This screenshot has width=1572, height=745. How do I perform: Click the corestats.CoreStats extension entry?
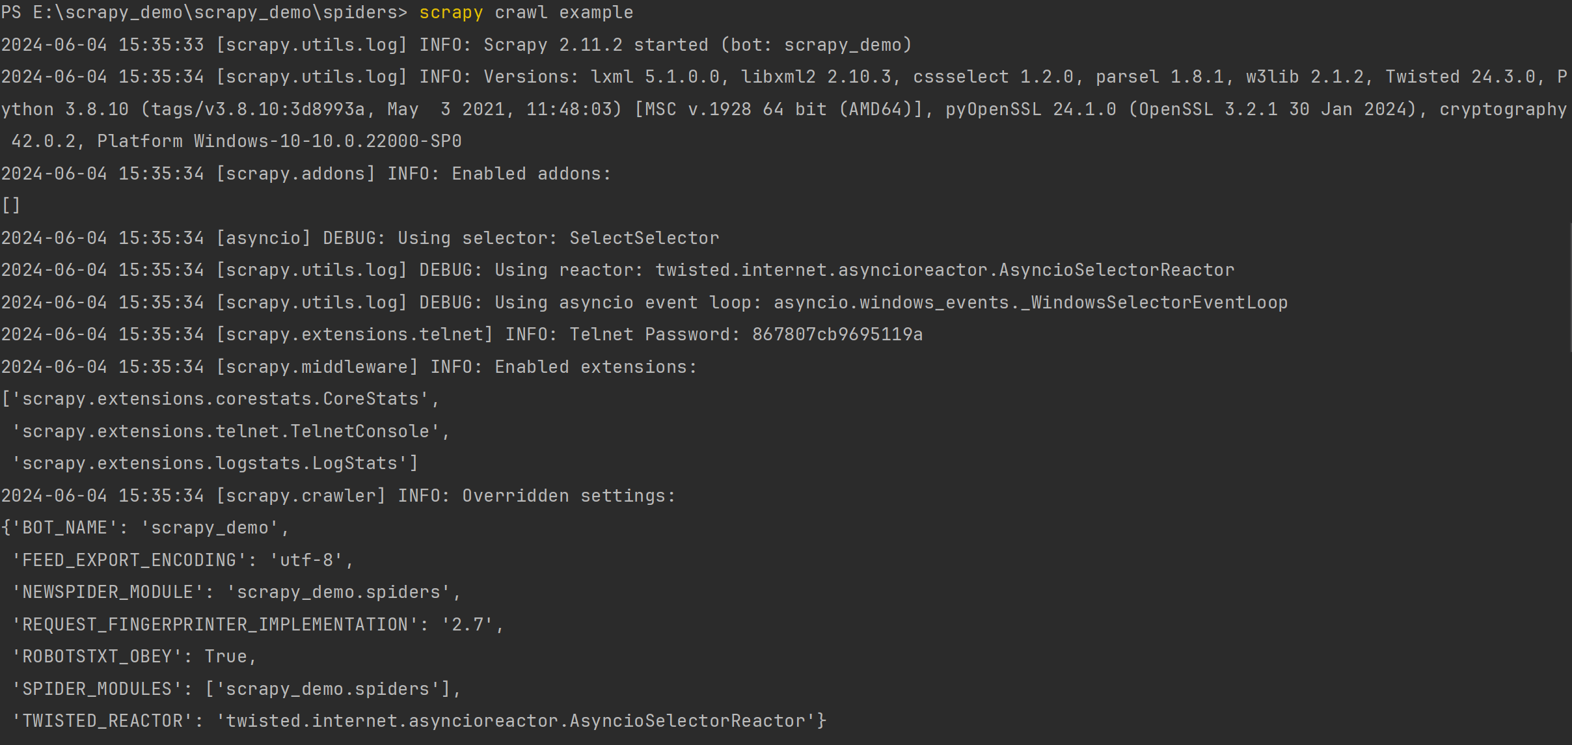(x=221, y=399)
